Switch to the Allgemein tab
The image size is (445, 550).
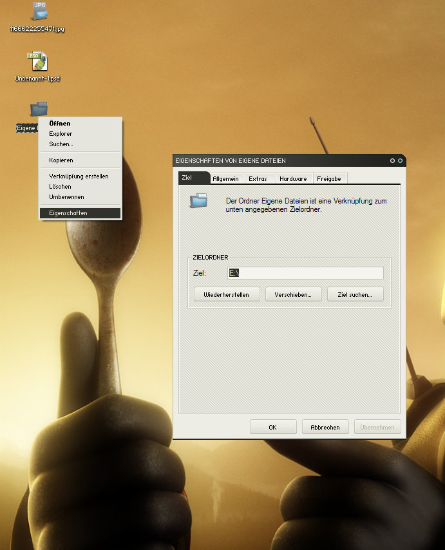coord(226,179)
